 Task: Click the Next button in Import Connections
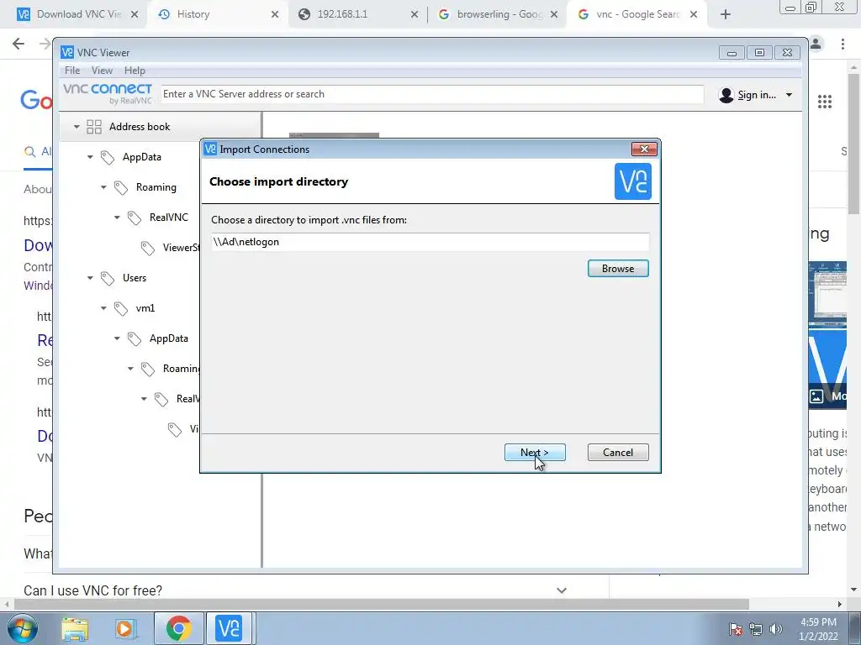pyautogui.click(x=535, y=453)
